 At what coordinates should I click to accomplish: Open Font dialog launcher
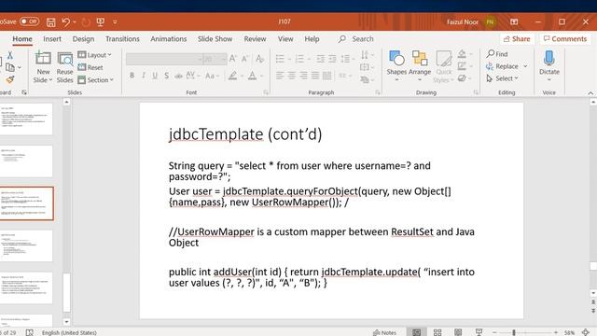[x=266, y=92]
